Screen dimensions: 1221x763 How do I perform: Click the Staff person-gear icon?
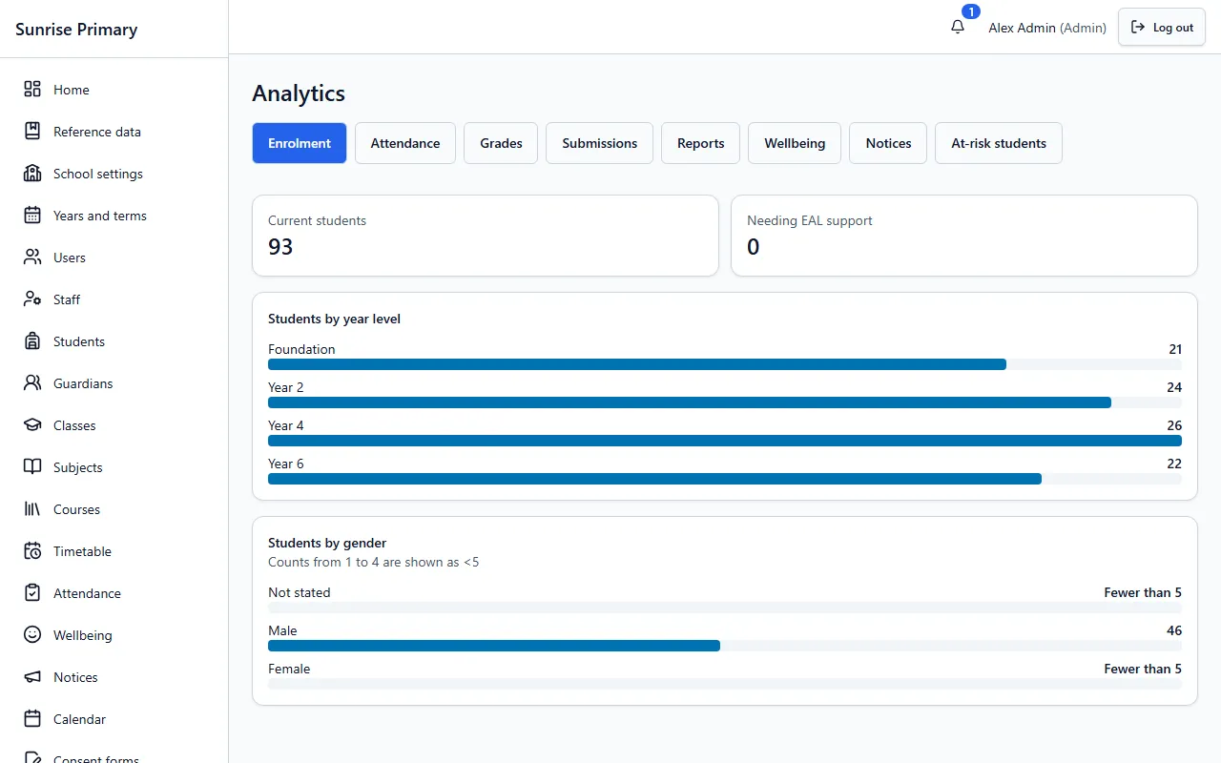[32, 299]
